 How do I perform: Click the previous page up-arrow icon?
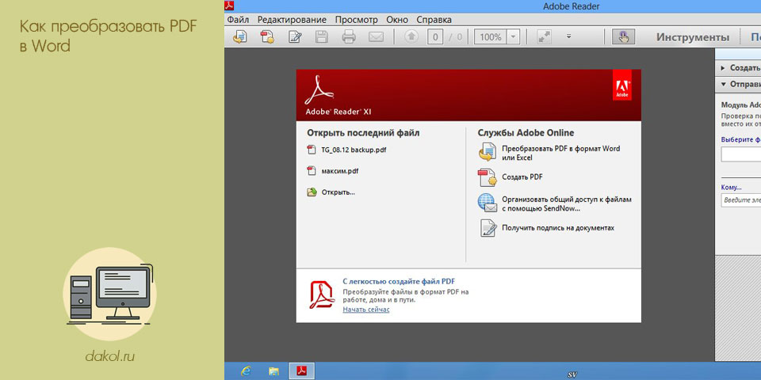tap(411, 37)
